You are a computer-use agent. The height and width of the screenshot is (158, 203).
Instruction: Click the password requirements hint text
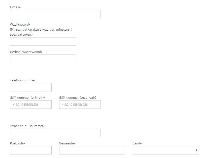41,32
